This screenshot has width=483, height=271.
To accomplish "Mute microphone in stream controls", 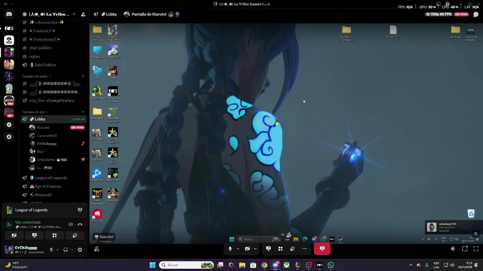I will pyautogui.click(x=230, y=248).
